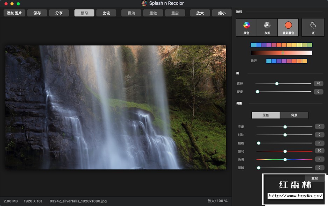This screenshot has height=206, width=328.
Task: Click the 1920 X 108 dimensions status text
Action: click(x=33, y=201)
